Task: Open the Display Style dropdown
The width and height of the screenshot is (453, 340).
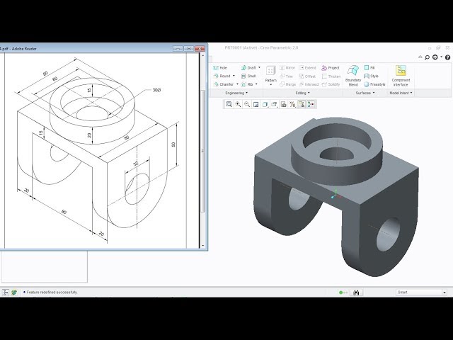Action: point(265,104)
